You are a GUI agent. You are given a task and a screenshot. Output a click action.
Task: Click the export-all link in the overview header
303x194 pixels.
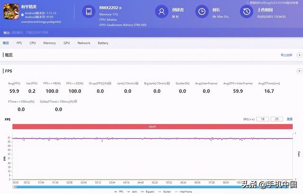click(286, 55)
